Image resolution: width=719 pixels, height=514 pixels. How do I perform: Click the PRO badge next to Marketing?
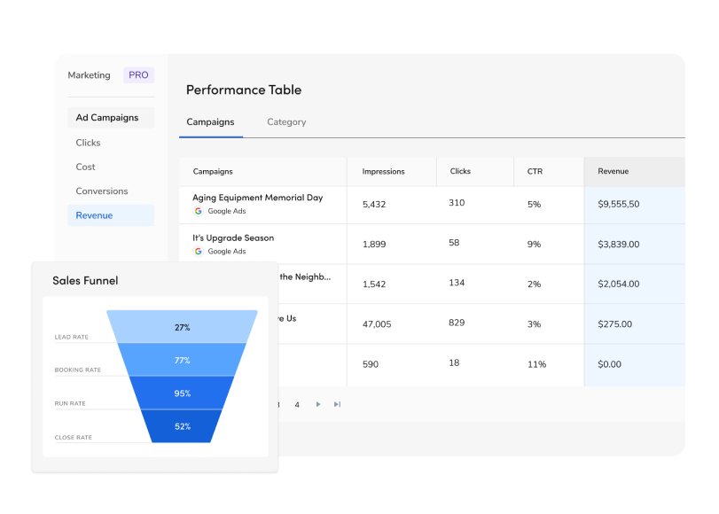pyautogui.click(x=138, y=74)
